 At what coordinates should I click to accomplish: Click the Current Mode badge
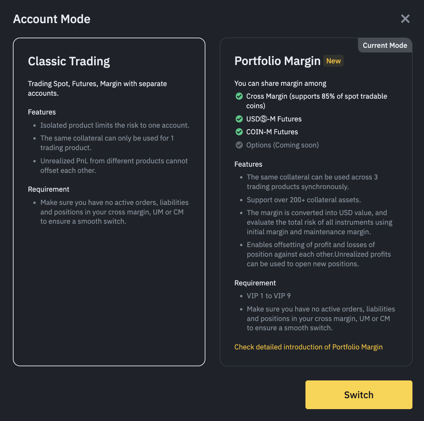point(385,46)
